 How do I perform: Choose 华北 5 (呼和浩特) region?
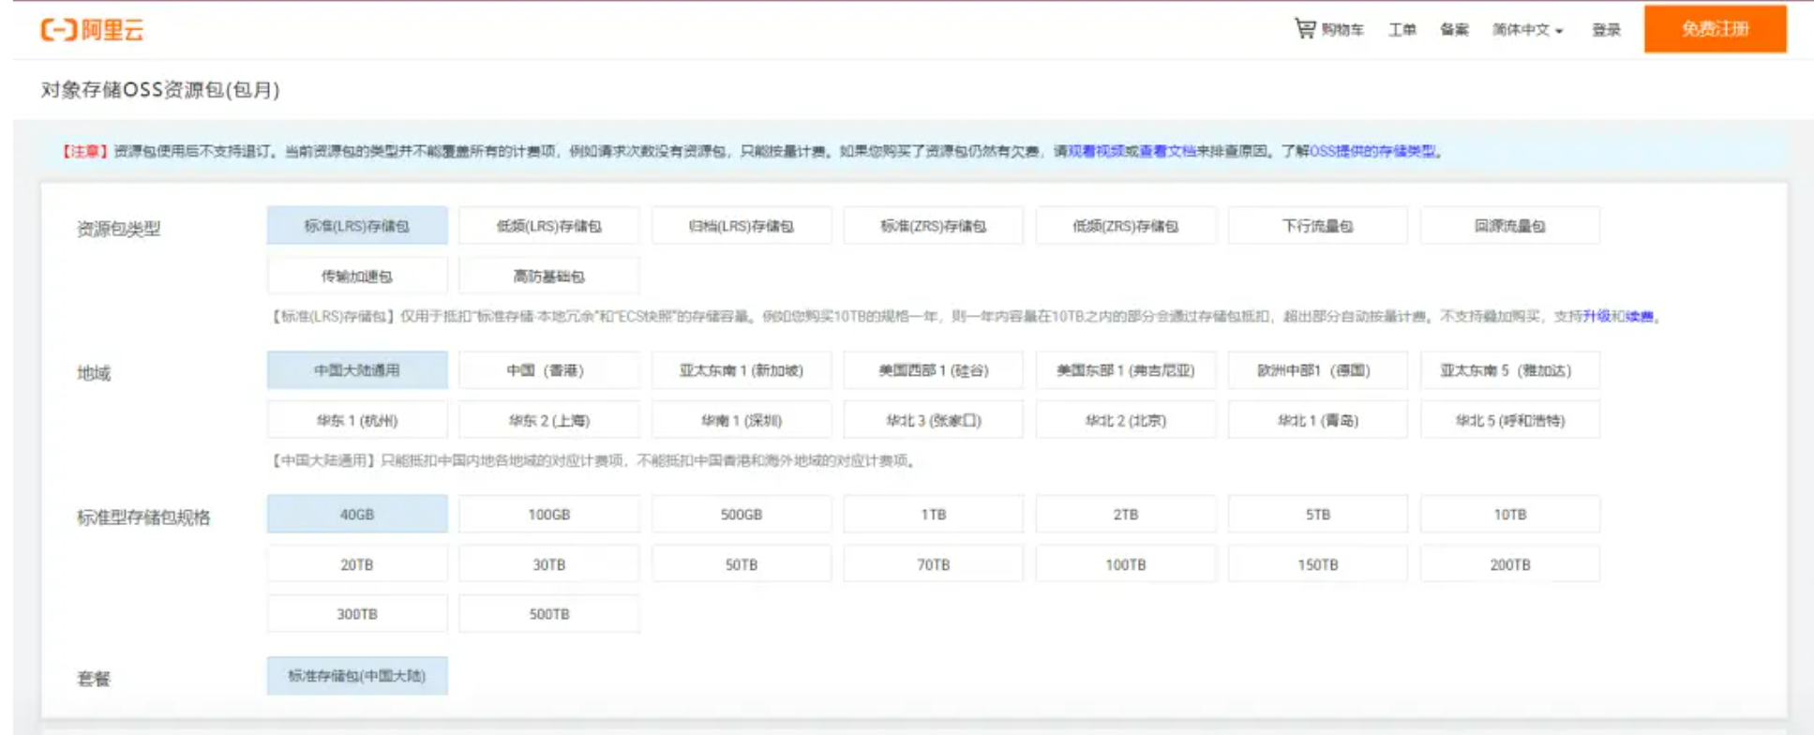(x=1510, y=421)
